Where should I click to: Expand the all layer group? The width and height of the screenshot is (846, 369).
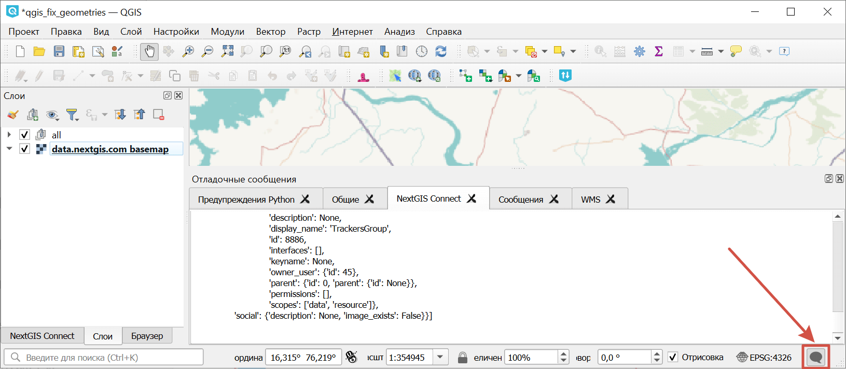[x=9, y=135]
